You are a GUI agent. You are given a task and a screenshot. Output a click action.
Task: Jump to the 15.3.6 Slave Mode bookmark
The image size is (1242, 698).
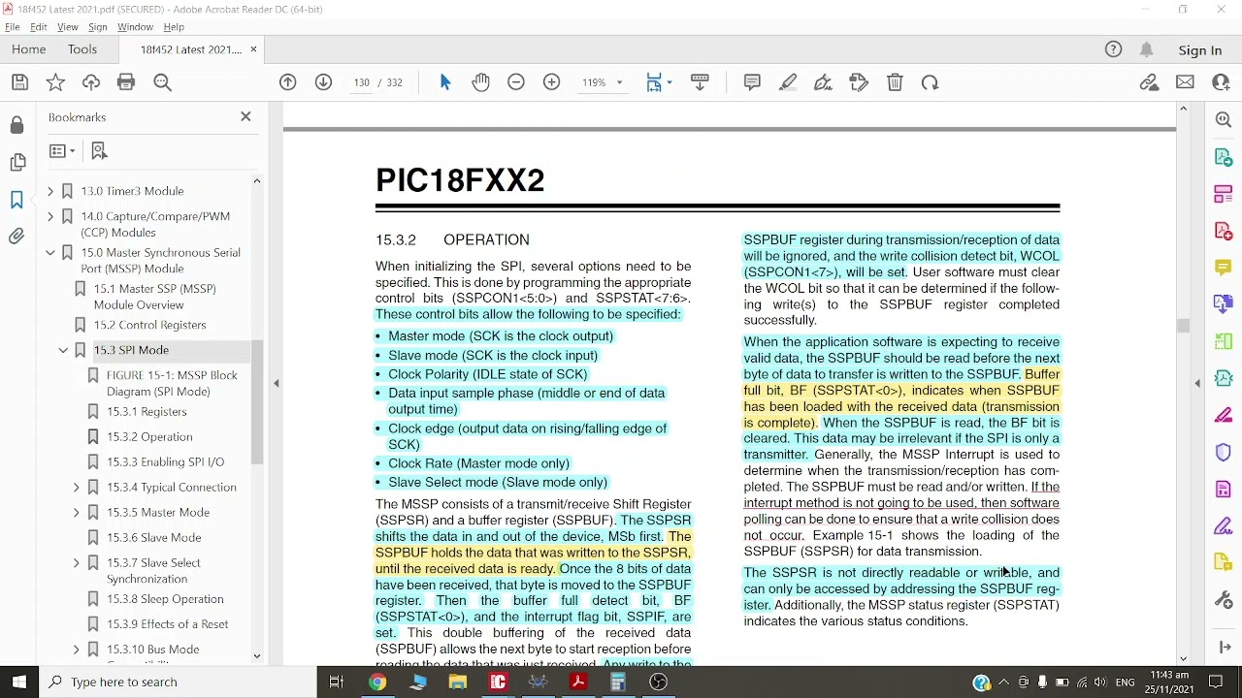click(x=154, y=538)
